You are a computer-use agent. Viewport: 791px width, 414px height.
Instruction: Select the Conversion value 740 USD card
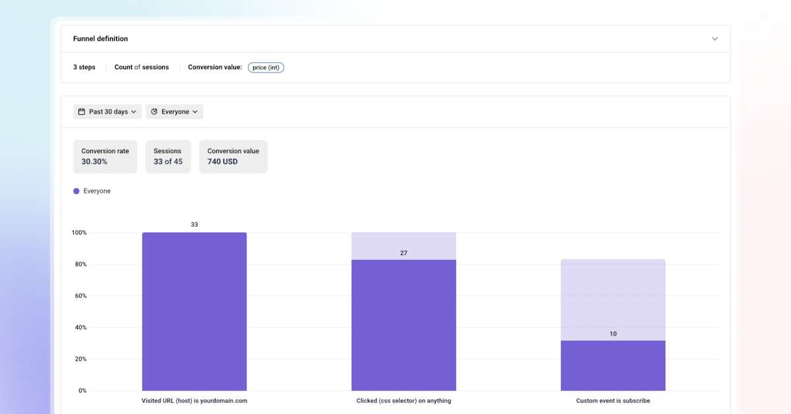click(x=233, y=156)
